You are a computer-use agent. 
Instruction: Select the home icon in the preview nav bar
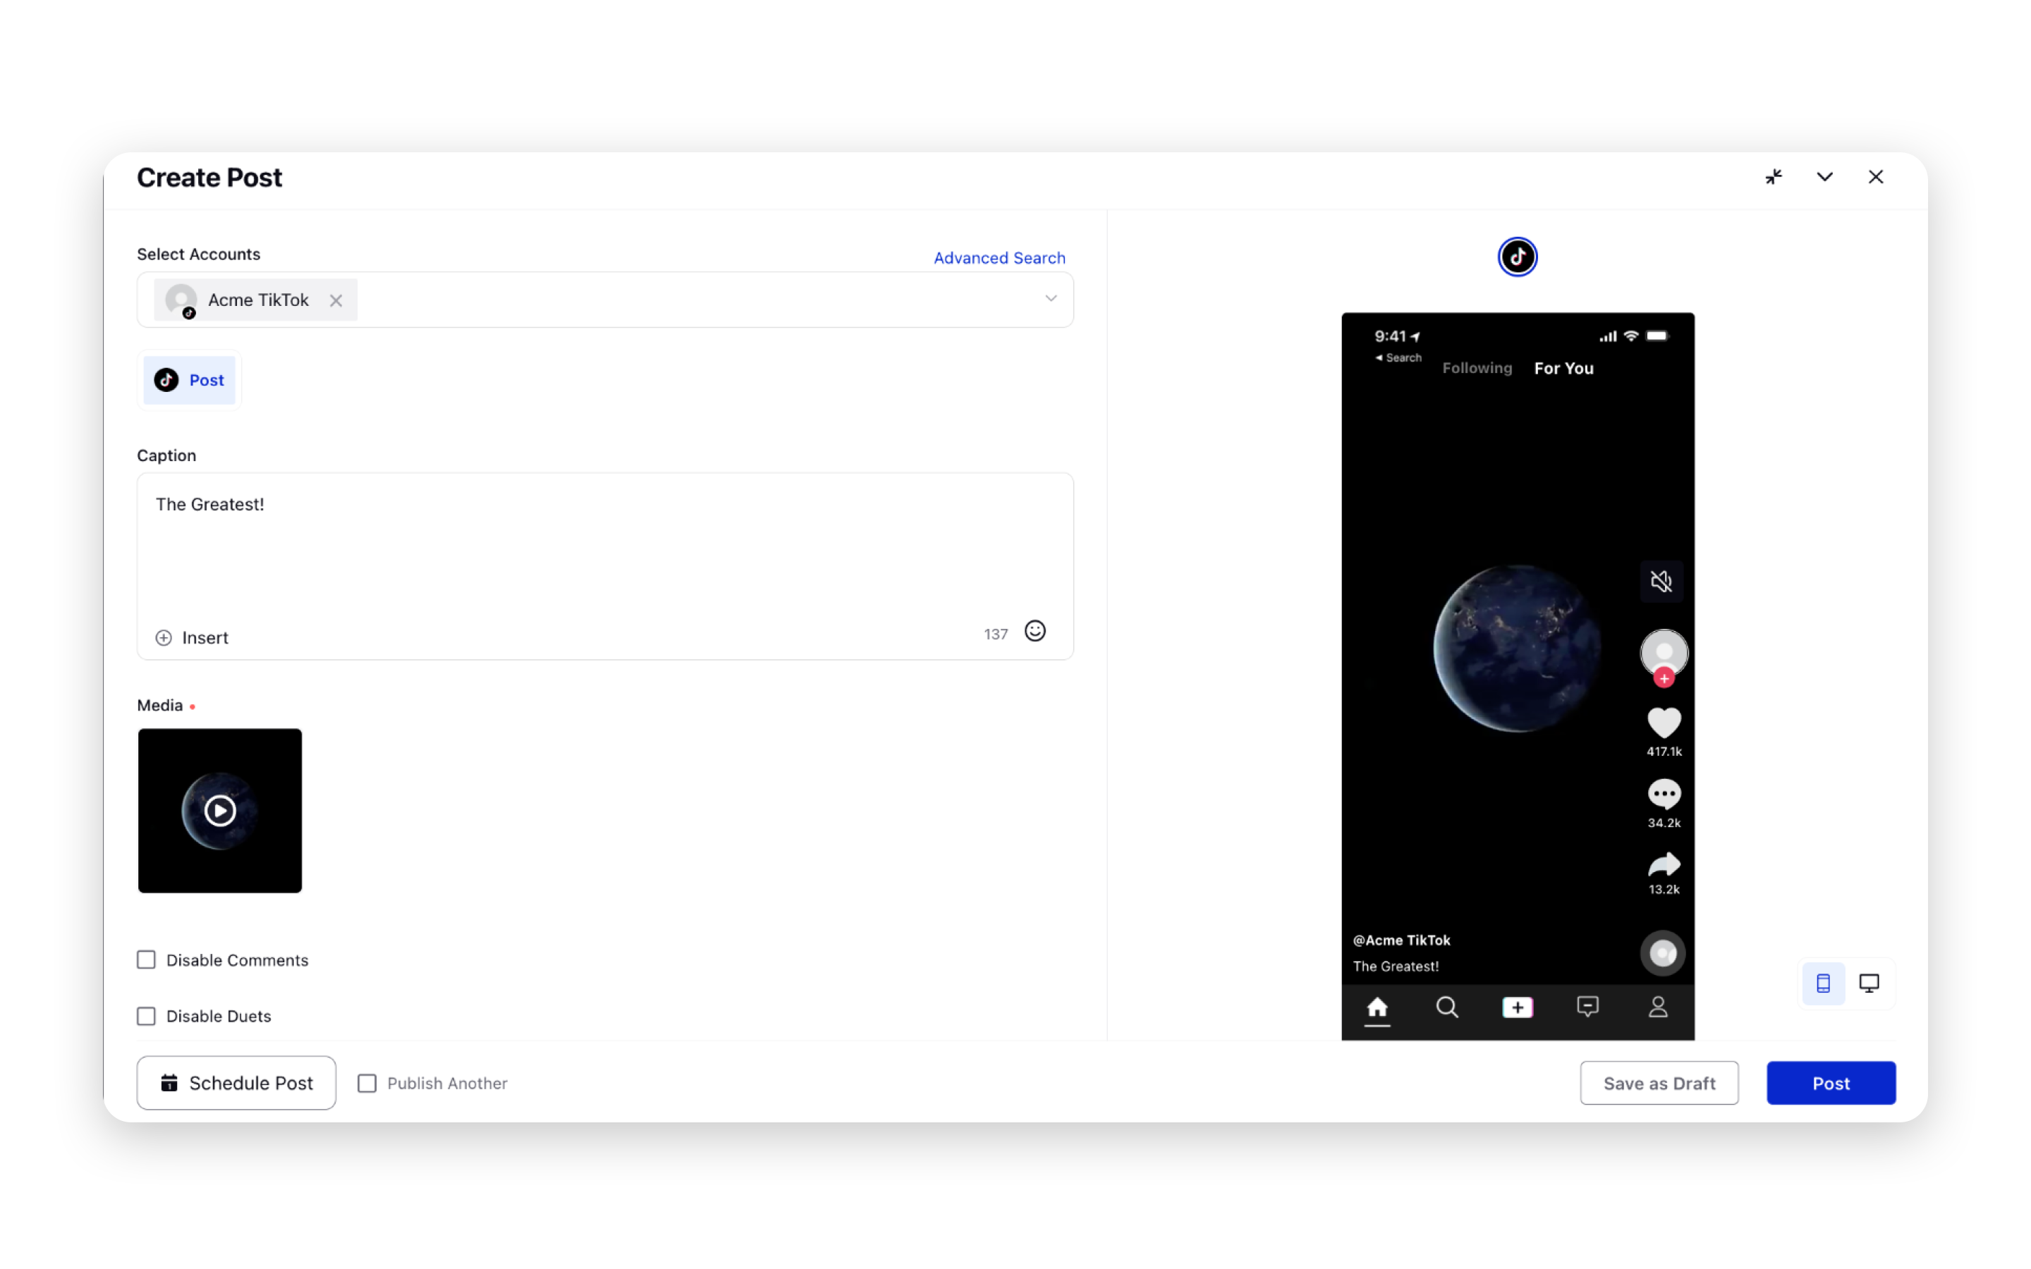point(1377,1007)
